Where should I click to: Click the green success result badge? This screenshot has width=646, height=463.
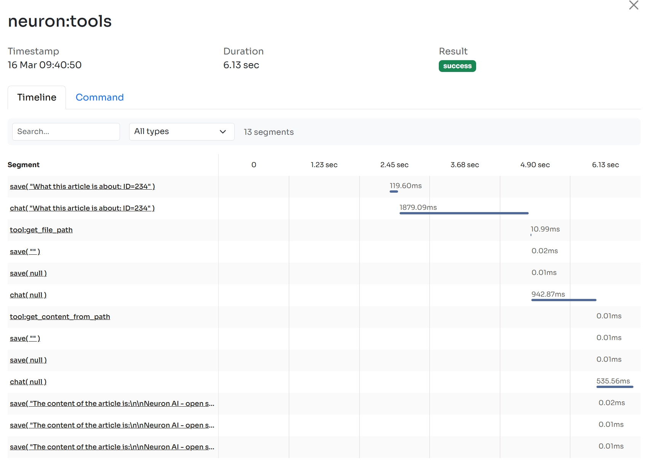[x=457, y=66]
